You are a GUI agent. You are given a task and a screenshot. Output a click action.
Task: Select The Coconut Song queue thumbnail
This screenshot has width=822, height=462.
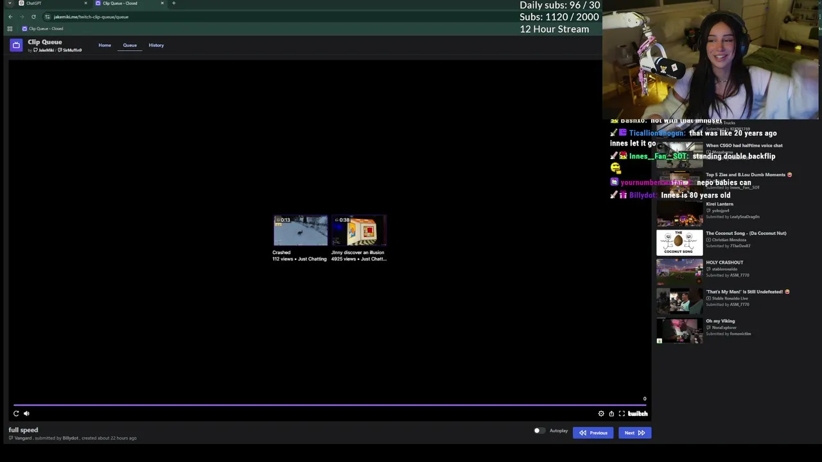679,243
